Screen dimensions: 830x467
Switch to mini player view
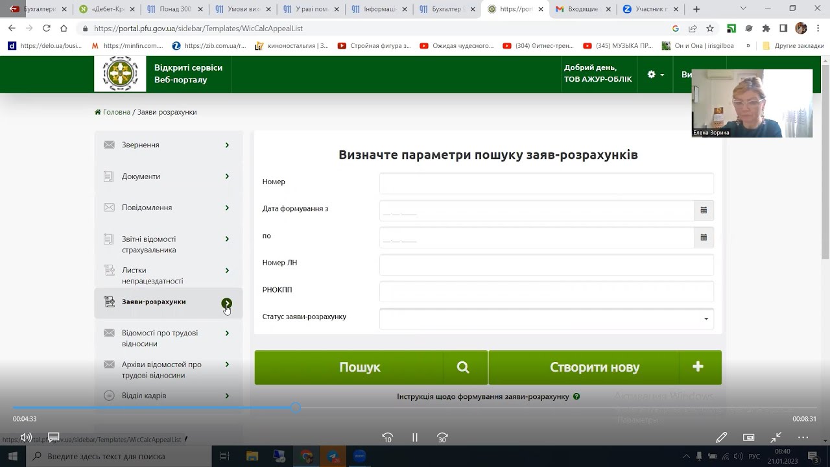(748, 437)
